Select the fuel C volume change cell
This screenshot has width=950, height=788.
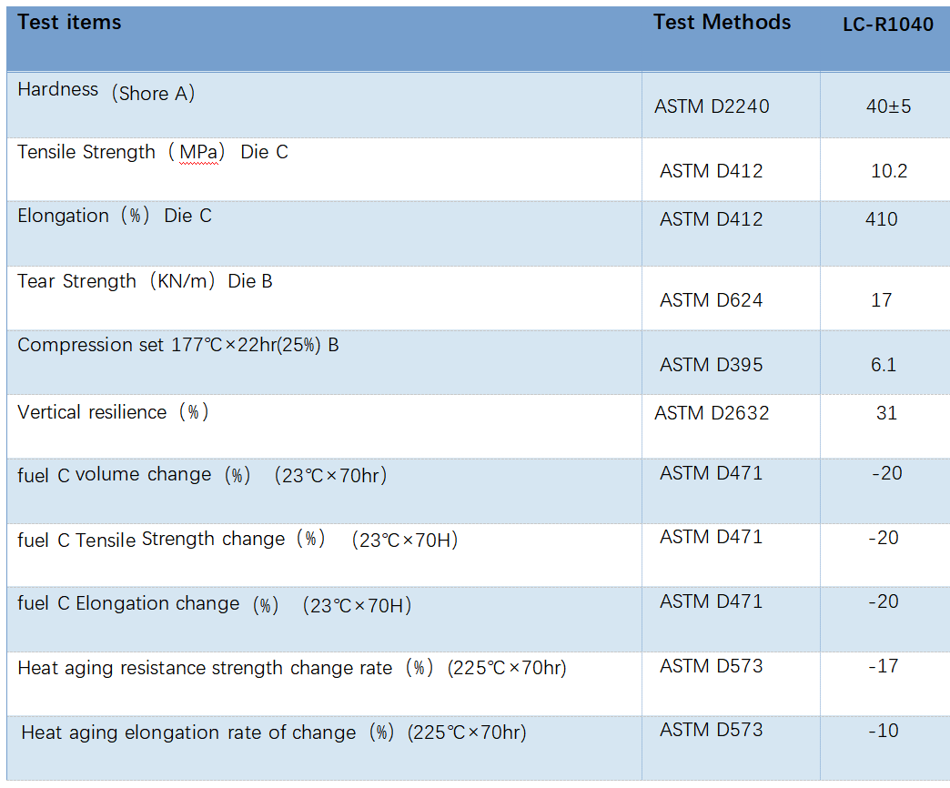202,475
